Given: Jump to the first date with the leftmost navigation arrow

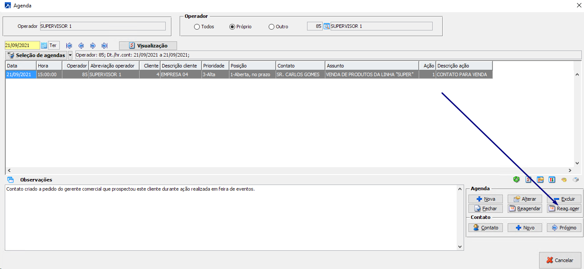Looking at the screenshot, I should [69, 46].
